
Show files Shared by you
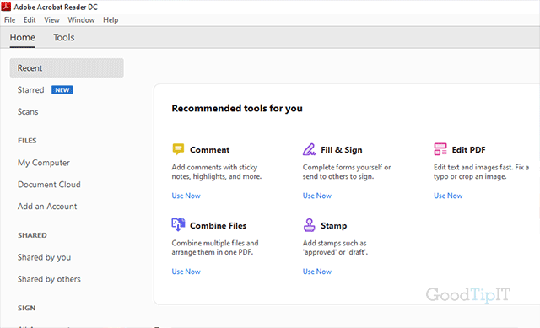44,257
